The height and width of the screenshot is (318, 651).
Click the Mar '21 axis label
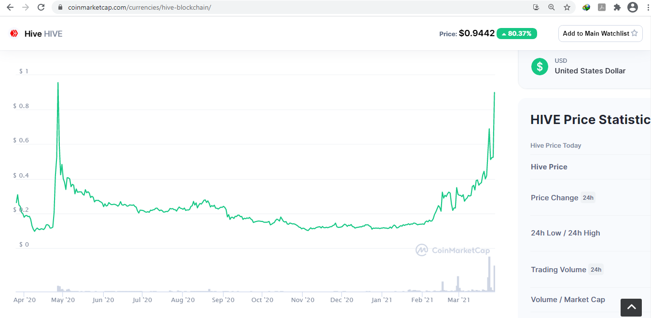[458, 300]
